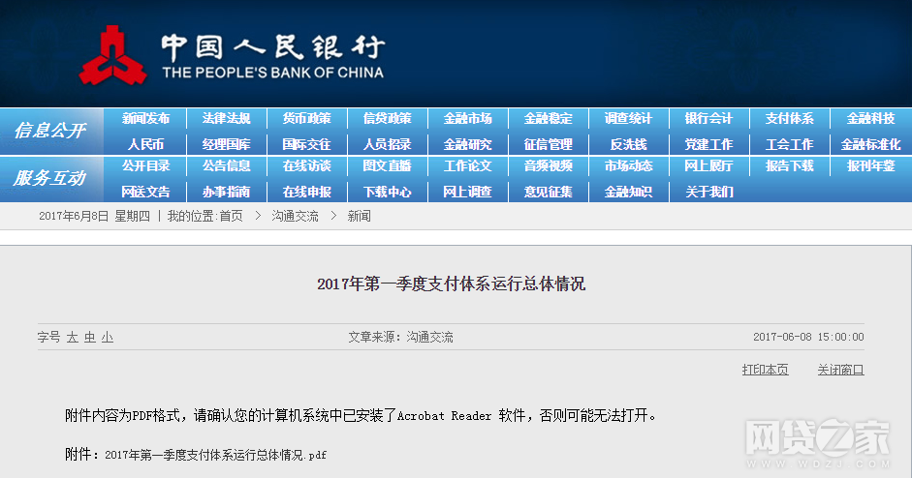Navigate to the 反洗钱 section
The height and width of the screenshot is (478, 912).
tap(628, 144)
